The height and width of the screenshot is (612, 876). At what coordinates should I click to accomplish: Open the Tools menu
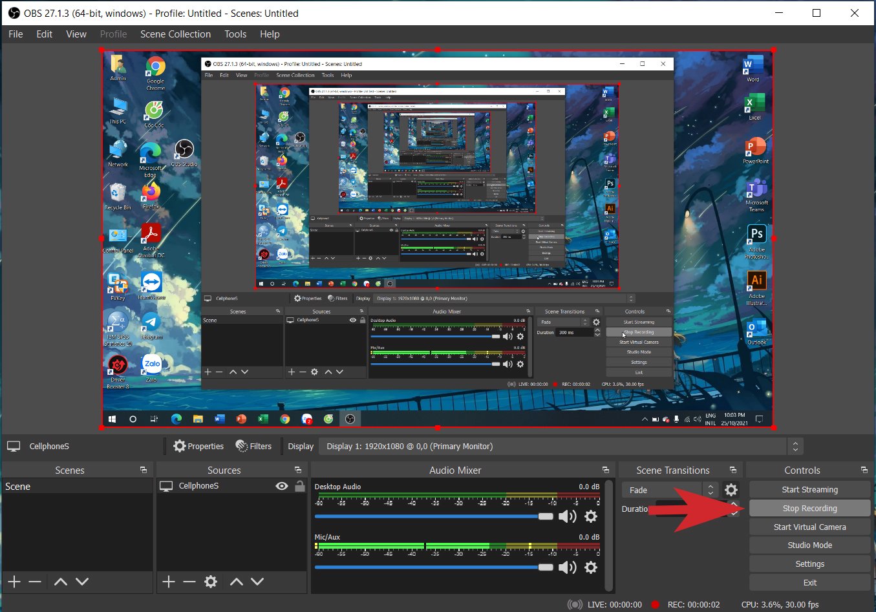[235, 34]
